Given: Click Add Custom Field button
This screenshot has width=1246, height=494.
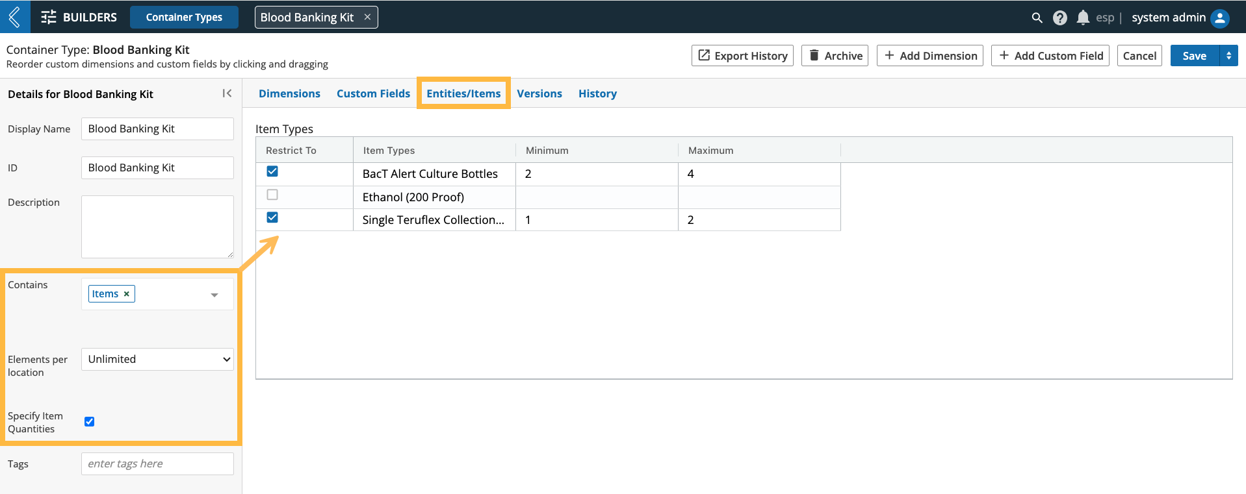Looking at the screenshot, I should (x=1050, y=56).
